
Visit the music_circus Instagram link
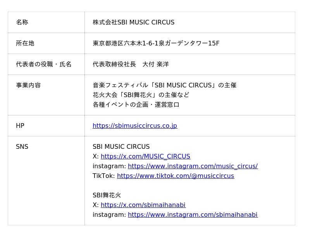pyautogui.click(x=193, y=166)
